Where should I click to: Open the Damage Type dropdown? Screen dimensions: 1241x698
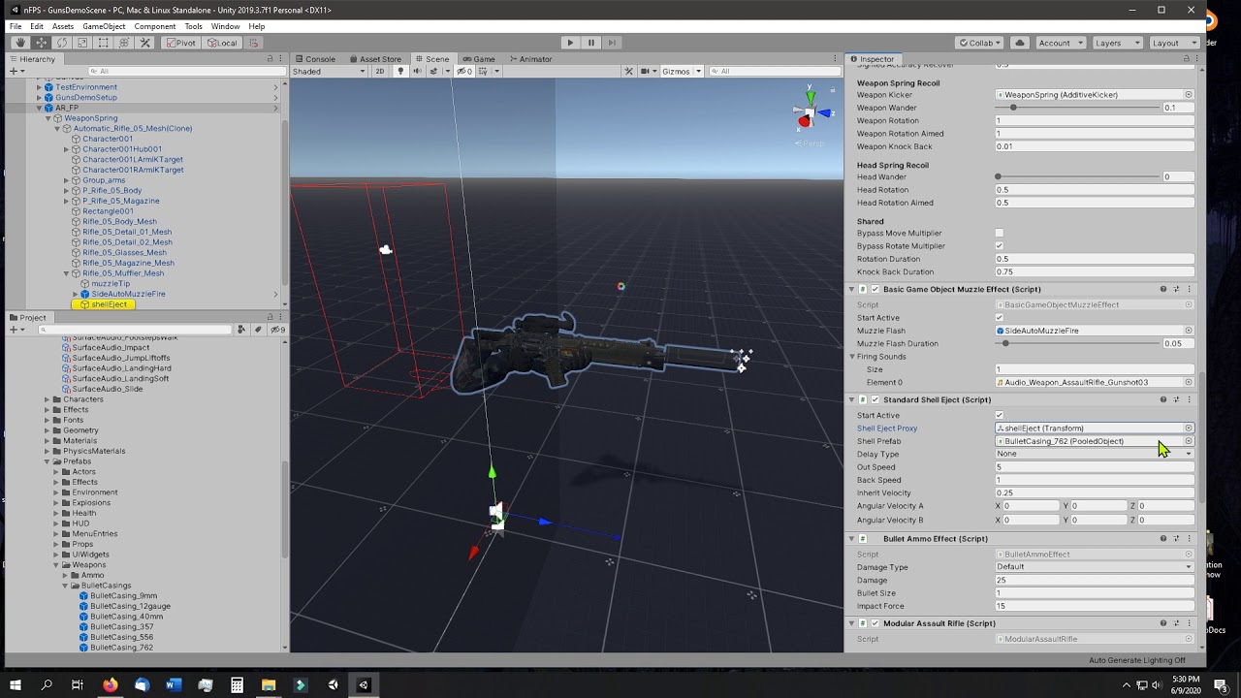(1095, 567)
